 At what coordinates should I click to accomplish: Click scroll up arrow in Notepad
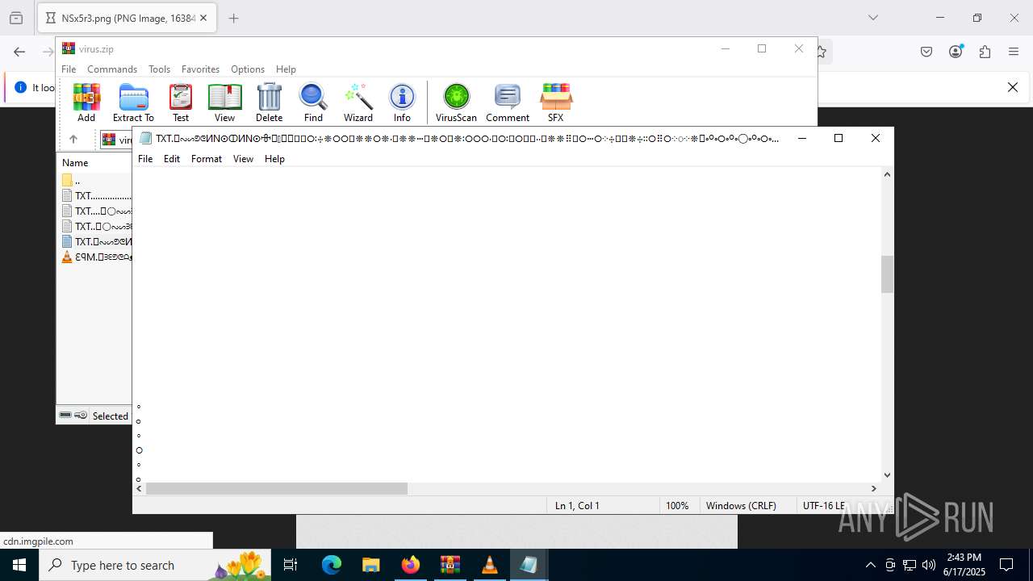click(x=887, y=174)
